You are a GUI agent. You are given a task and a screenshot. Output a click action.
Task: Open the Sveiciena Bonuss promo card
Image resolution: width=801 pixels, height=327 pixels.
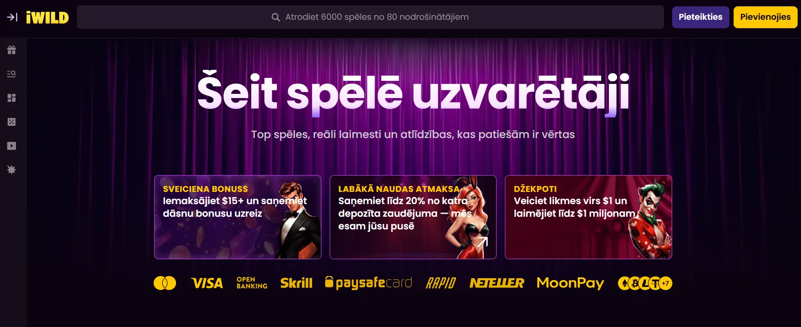238,217
